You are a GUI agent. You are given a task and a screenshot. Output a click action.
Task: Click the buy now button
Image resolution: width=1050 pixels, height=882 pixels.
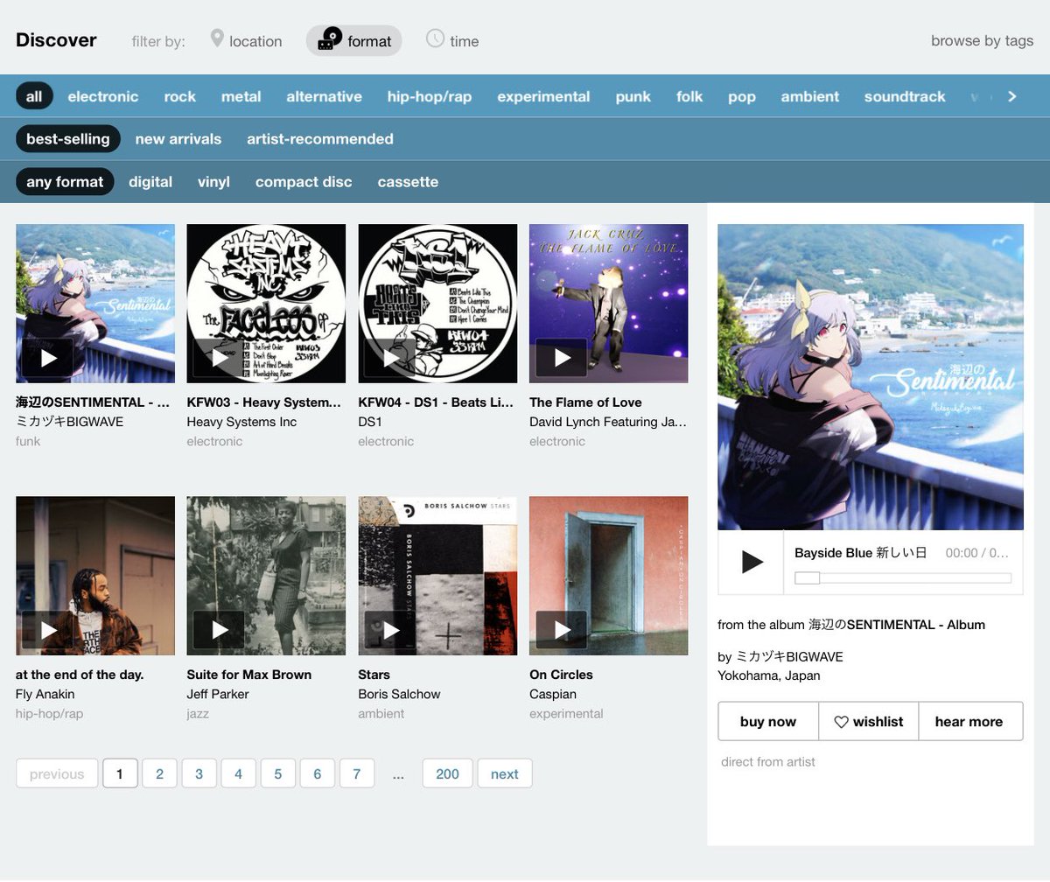[768, 722]
